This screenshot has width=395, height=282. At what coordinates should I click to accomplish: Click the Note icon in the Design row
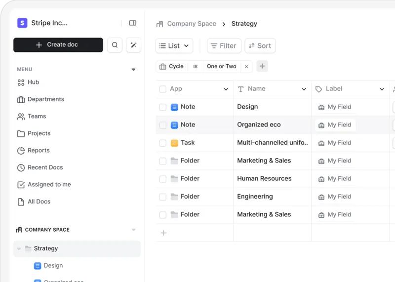point(174,107)
